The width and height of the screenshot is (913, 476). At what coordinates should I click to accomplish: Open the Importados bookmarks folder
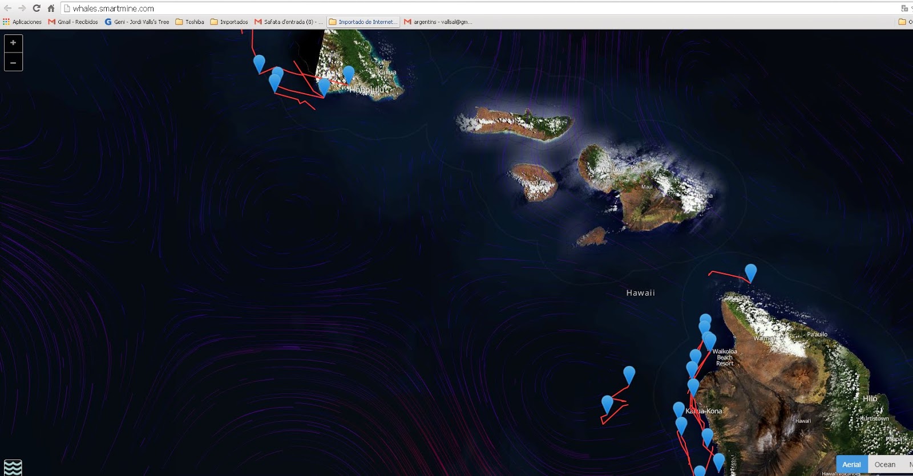tap(229, 22)
